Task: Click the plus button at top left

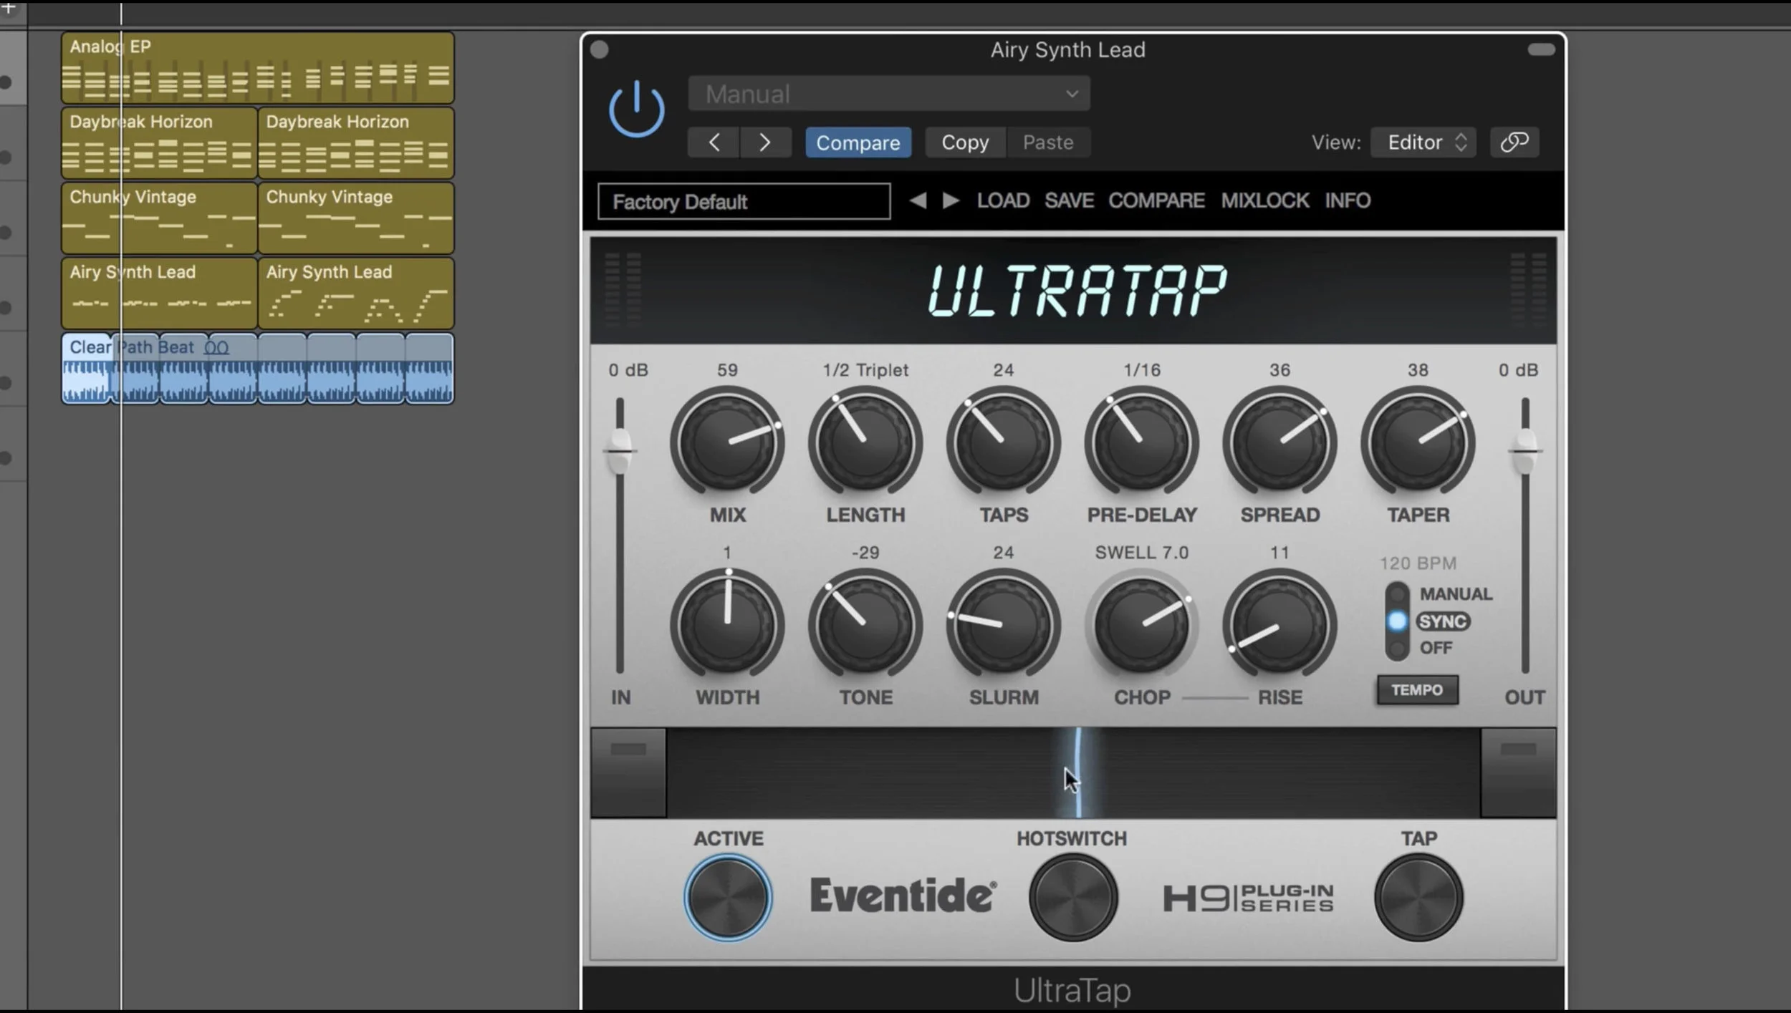Action: [9, 7]
